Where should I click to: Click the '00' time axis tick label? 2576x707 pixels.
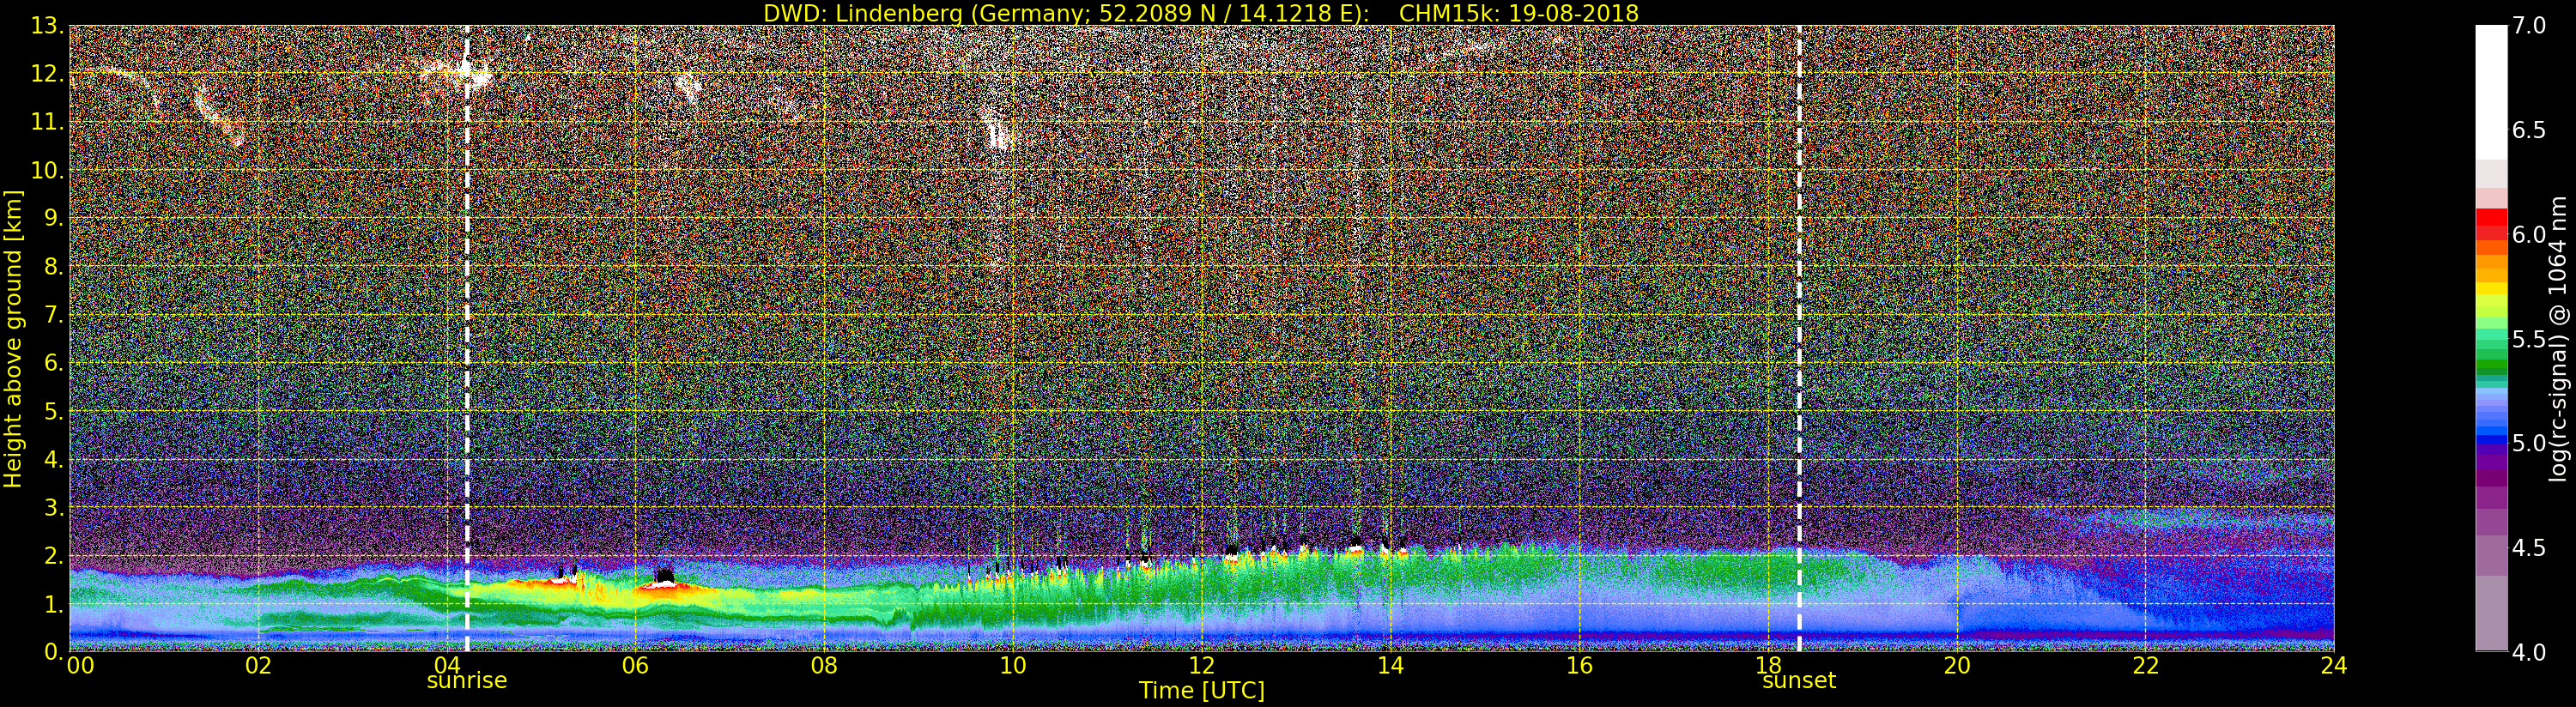click(80, 665)
